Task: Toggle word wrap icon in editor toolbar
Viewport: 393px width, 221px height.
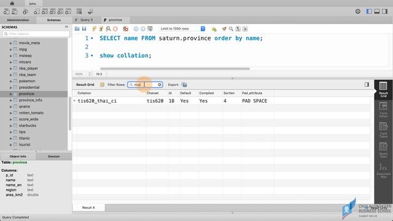Action: [x=245, y=29]
